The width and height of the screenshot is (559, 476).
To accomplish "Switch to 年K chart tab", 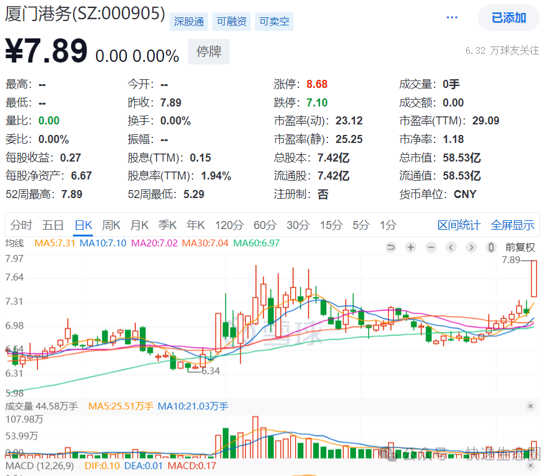I will click(196, 225).
